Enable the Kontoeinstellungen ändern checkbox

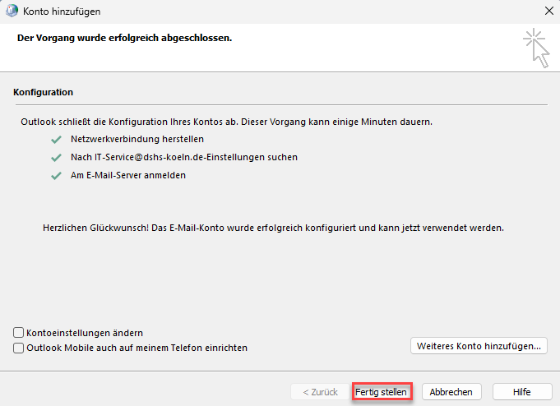coord(19,333)
